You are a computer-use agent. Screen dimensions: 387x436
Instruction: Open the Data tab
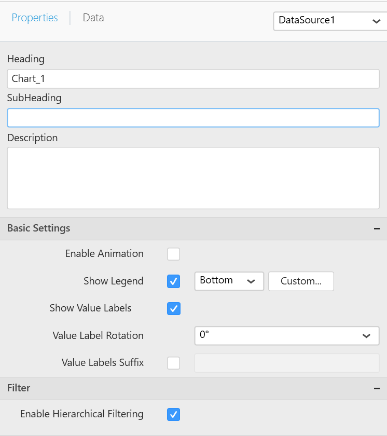(x=93, y=18)
